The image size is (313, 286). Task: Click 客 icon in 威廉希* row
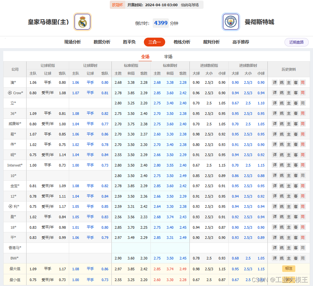[296, 124]
